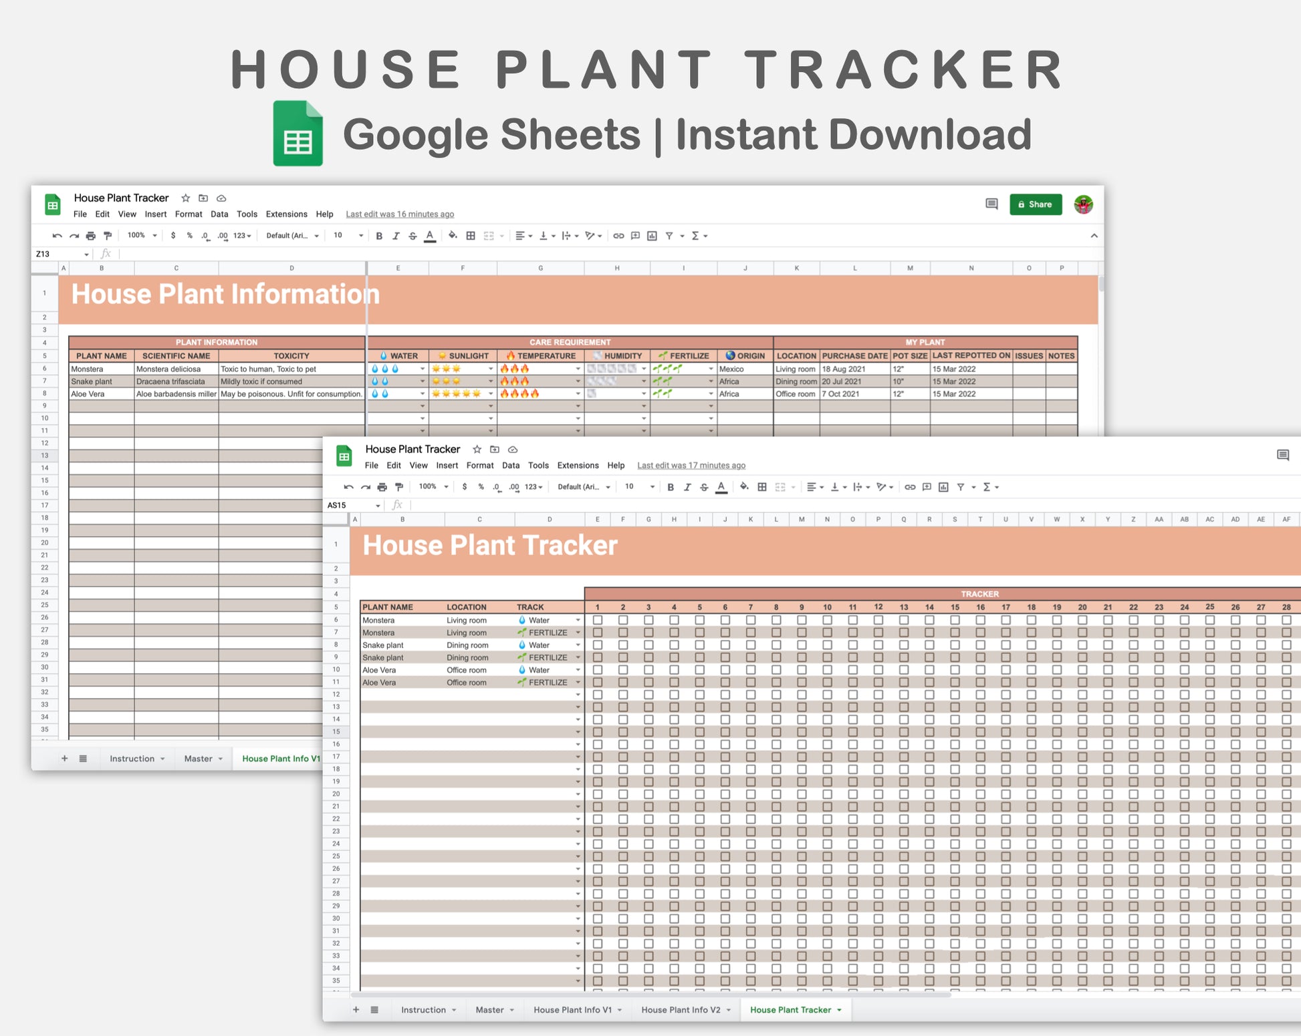Click strikethrough icon in front toolbar

(x=704, y=487)
